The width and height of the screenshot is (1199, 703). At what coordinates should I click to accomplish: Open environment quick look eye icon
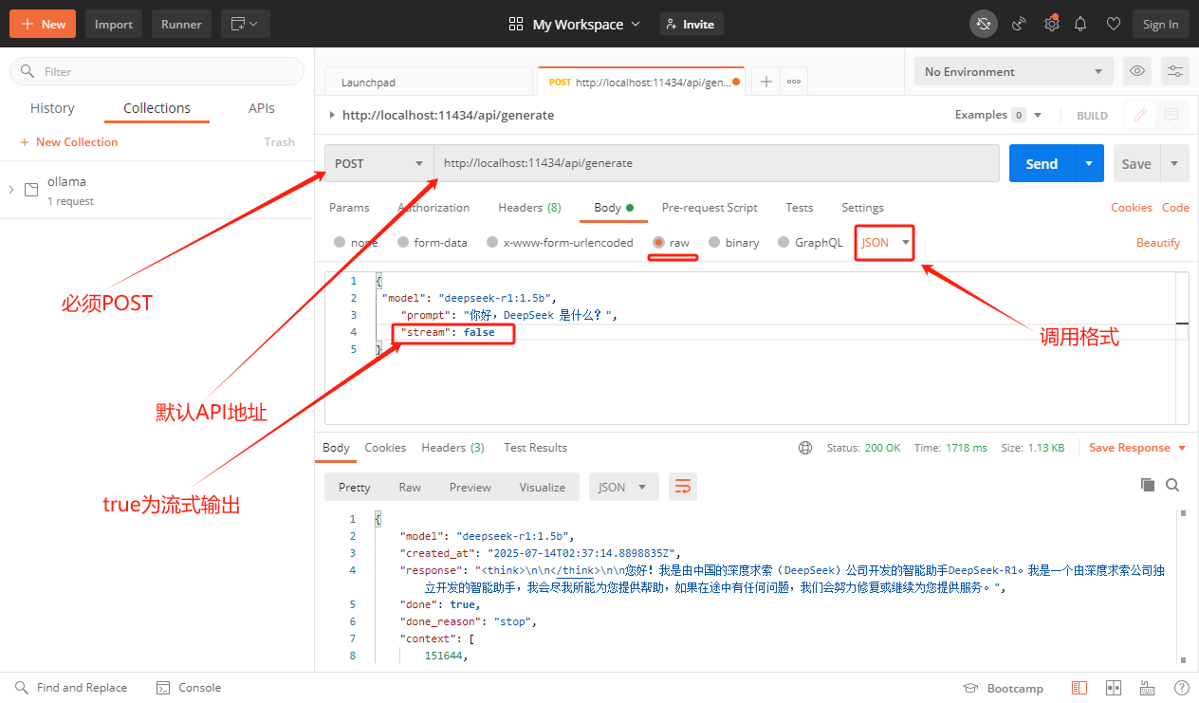1136,71
